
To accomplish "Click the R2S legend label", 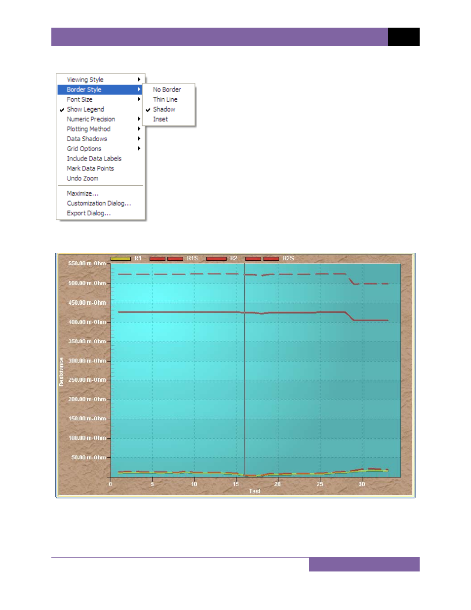I will coord(288,258).
